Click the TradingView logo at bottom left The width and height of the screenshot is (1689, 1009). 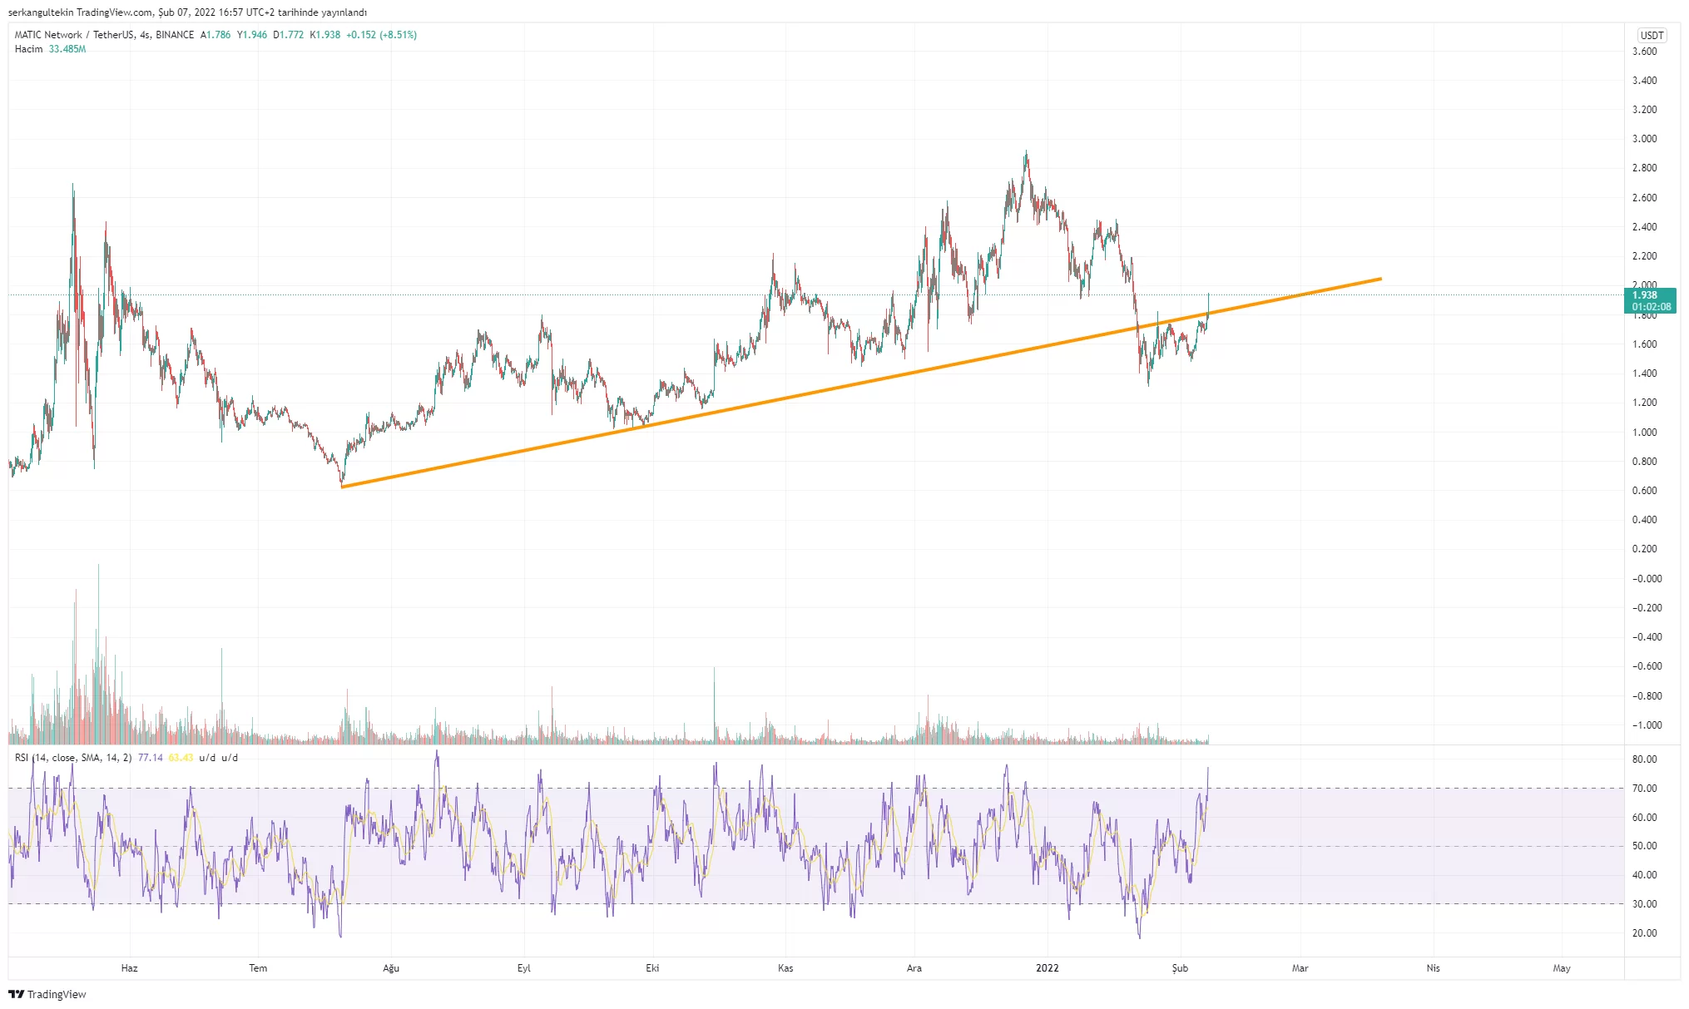click(x=47, y=994)
